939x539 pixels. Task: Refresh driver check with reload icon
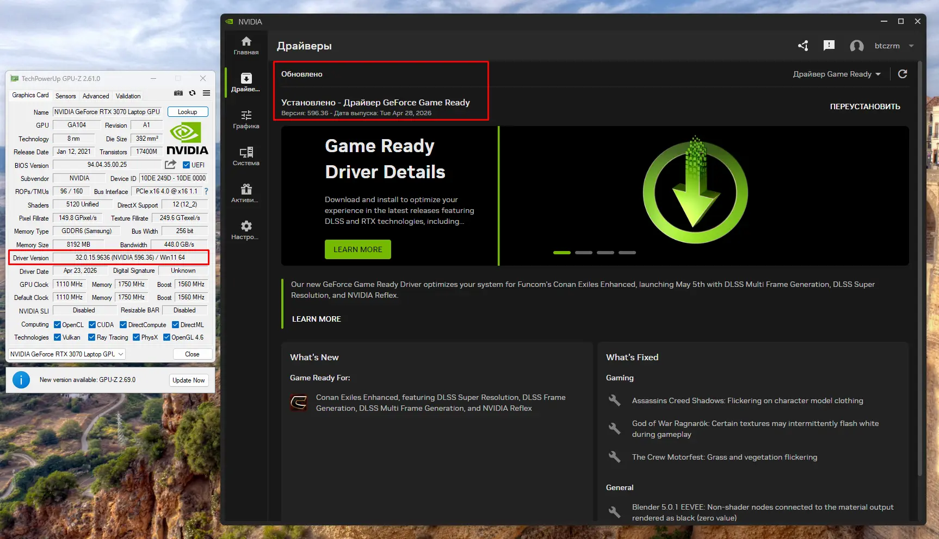pyautogui.click(x=903, y=74)
